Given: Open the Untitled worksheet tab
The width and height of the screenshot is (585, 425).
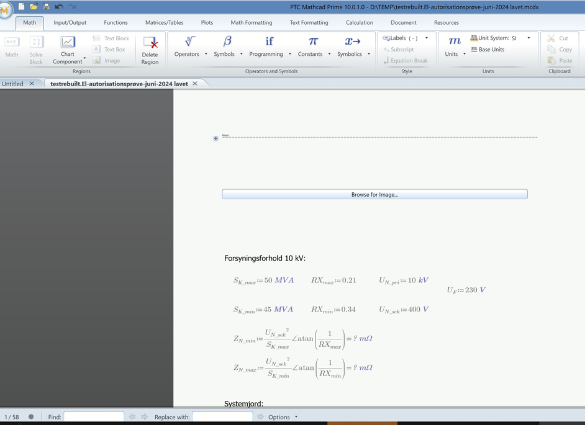Looking at the screenshot, I should tap(12, 83).
